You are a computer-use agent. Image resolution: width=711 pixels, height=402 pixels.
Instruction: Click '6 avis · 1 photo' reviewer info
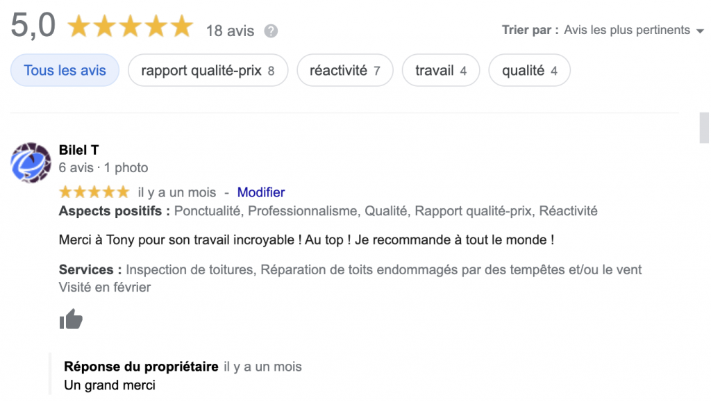(x=103, y=168)
